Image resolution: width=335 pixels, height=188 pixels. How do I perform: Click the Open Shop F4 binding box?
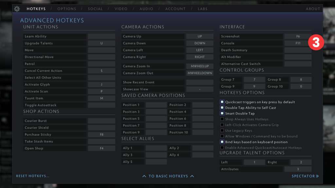click(x=101, y=149)
